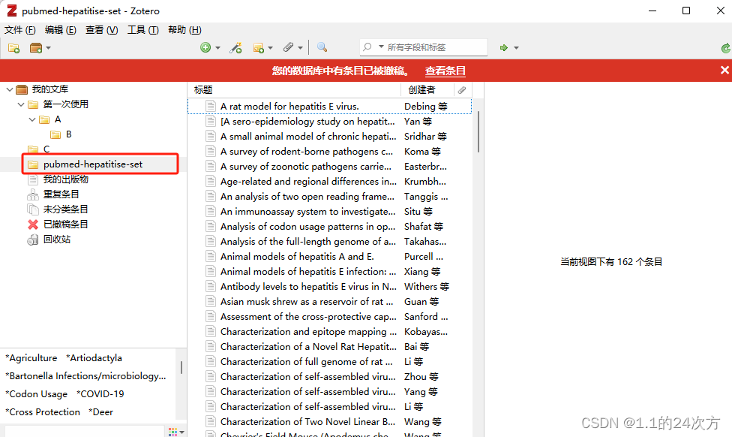Image resolution: width=732 pixels, height=437 pixels.
Task: Filter by the *COVID-19 tag
Action: click(x=100, y=393)
